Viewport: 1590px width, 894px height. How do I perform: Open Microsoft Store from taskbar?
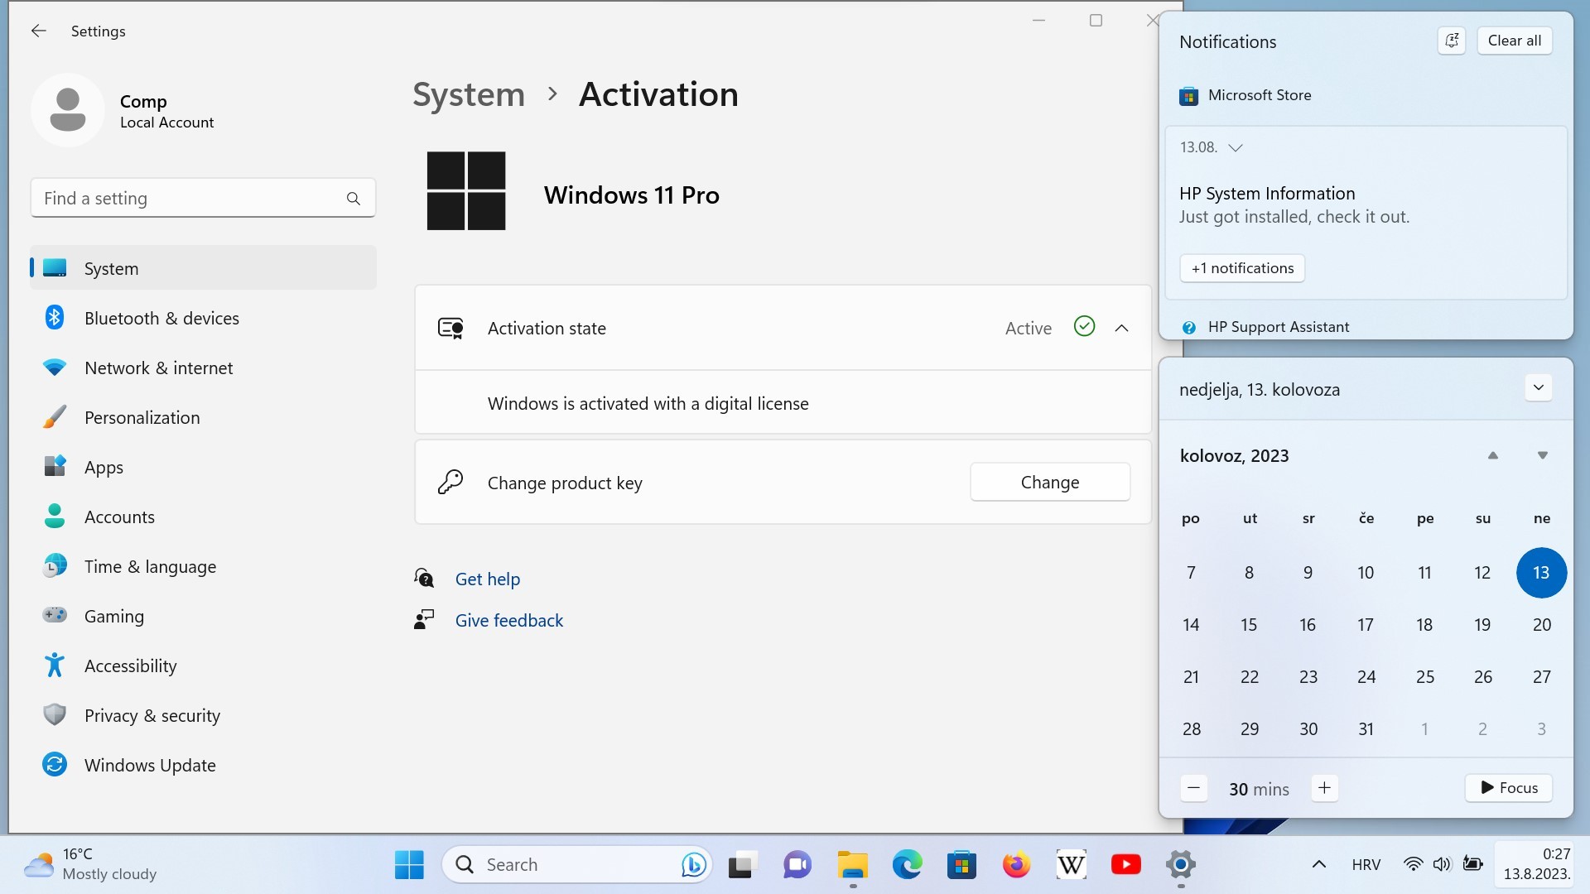961,865
